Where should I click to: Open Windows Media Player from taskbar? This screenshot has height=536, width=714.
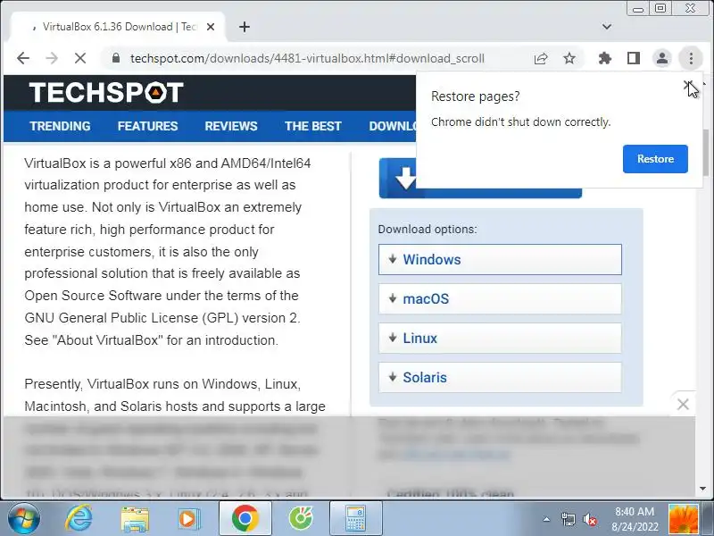[x=187, y=518]
